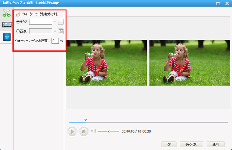Uncheck ウォーターマークを有効にする checkbox
232x150 pixels.
tap(17, 14)
